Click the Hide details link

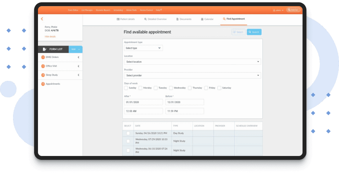point(50,36)
